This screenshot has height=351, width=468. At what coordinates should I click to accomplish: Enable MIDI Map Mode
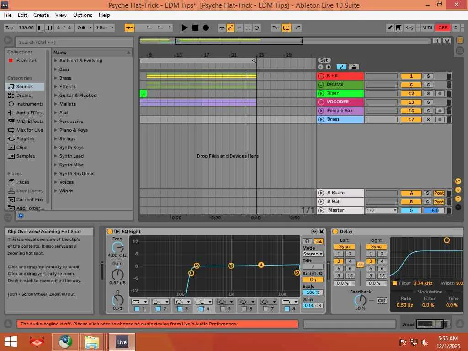(427, 27)
